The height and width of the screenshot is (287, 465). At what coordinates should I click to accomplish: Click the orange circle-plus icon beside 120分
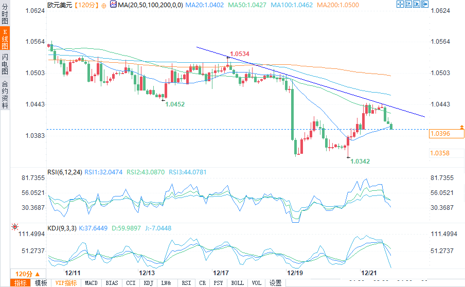pos(104,5)
